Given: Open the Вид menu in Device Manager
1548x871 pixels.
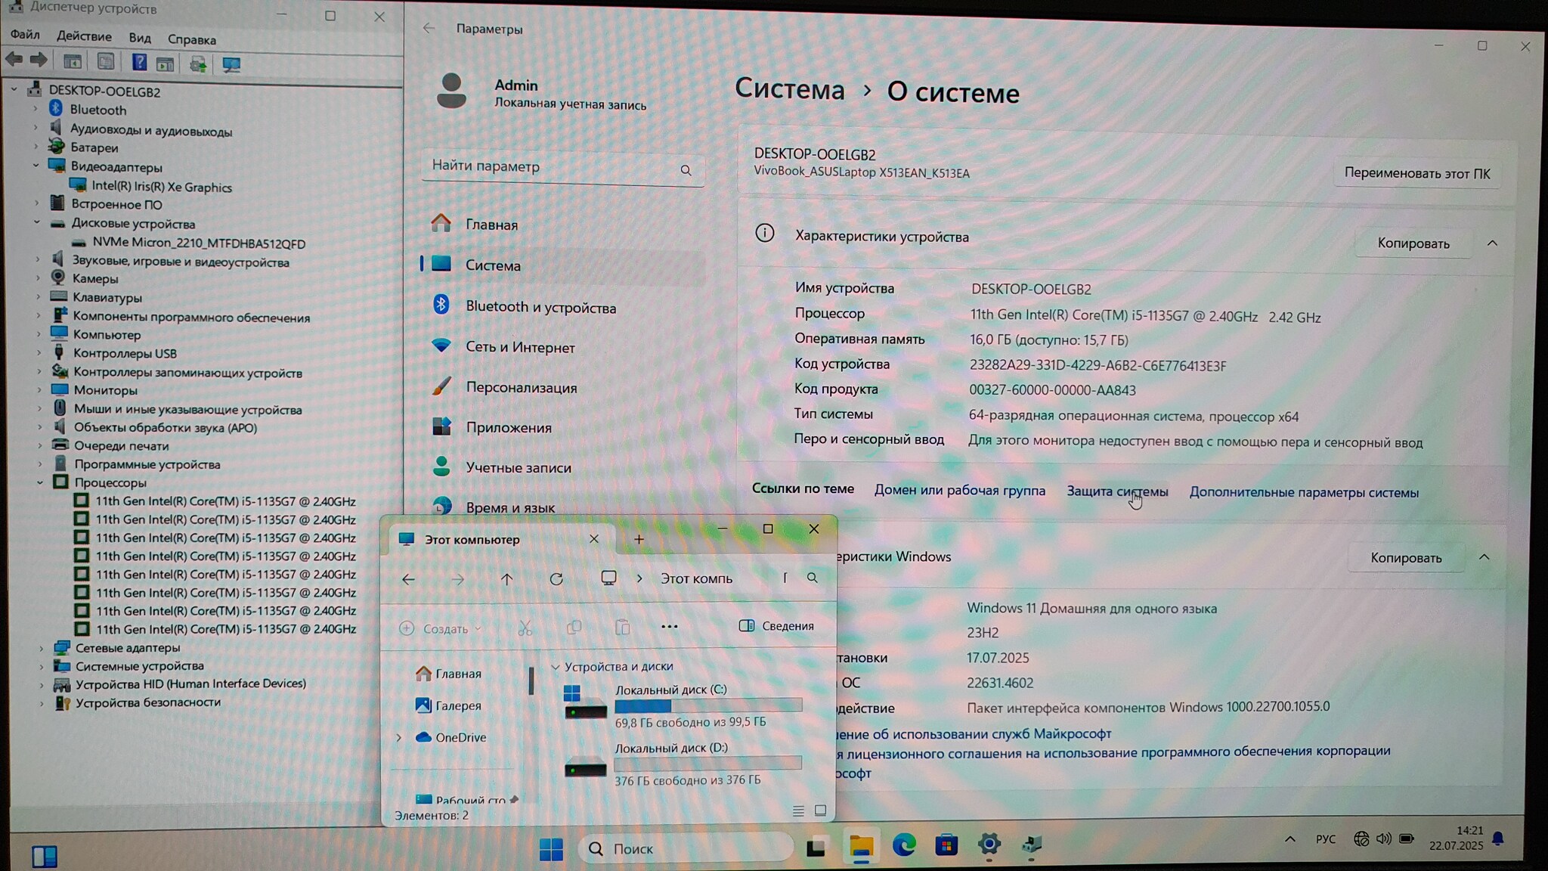Looking at the screenshot, I should [x=140, y=38].
